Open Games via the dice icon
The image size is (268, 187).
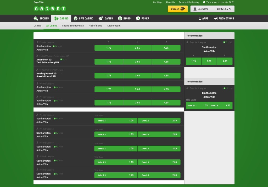[101, 19]
